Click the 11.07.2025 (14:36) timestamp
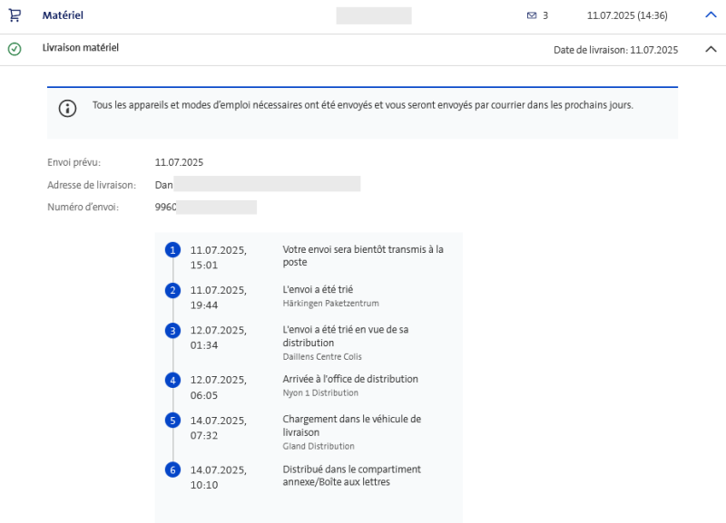726x523 pixels. [x=627, y=15]
